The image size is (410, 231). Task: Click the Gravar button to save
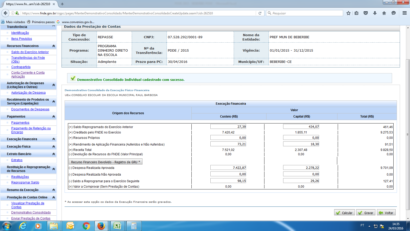366,213
